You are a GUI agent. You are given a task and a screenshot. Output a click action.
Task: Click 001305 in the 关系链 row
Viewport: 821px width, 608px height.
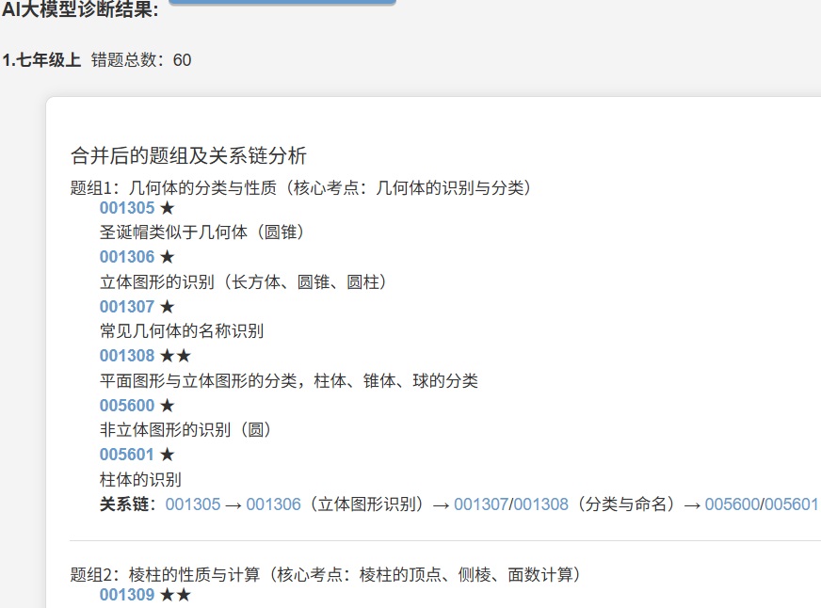(x=192, y=504)
